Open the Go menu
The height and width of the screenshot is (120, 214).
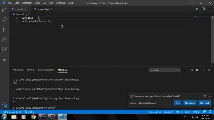(x=44, y=3)
